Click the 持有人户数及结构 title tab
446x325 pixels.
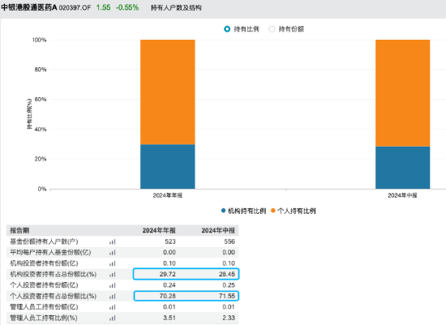click(176, 7)
